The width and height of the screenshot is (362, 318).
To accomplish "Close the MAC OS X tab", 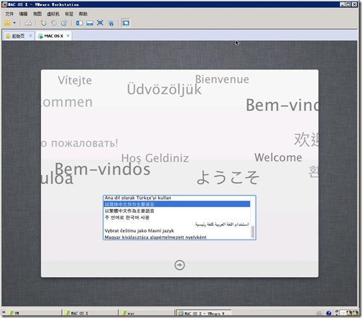I will (x=68, y=36).
